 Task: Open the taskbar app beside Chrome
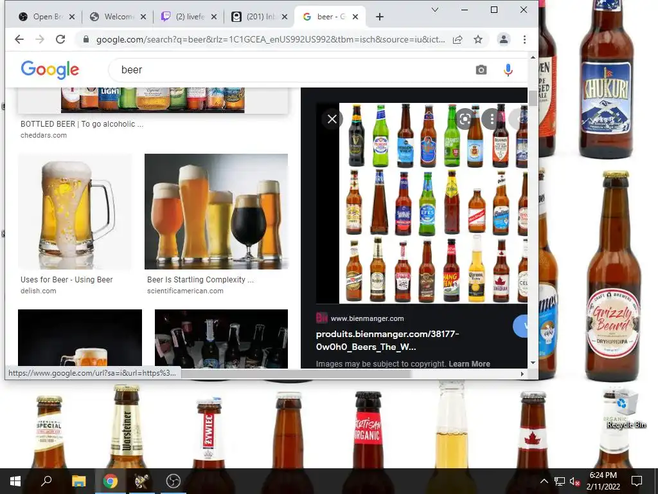[x=141, y=481]
